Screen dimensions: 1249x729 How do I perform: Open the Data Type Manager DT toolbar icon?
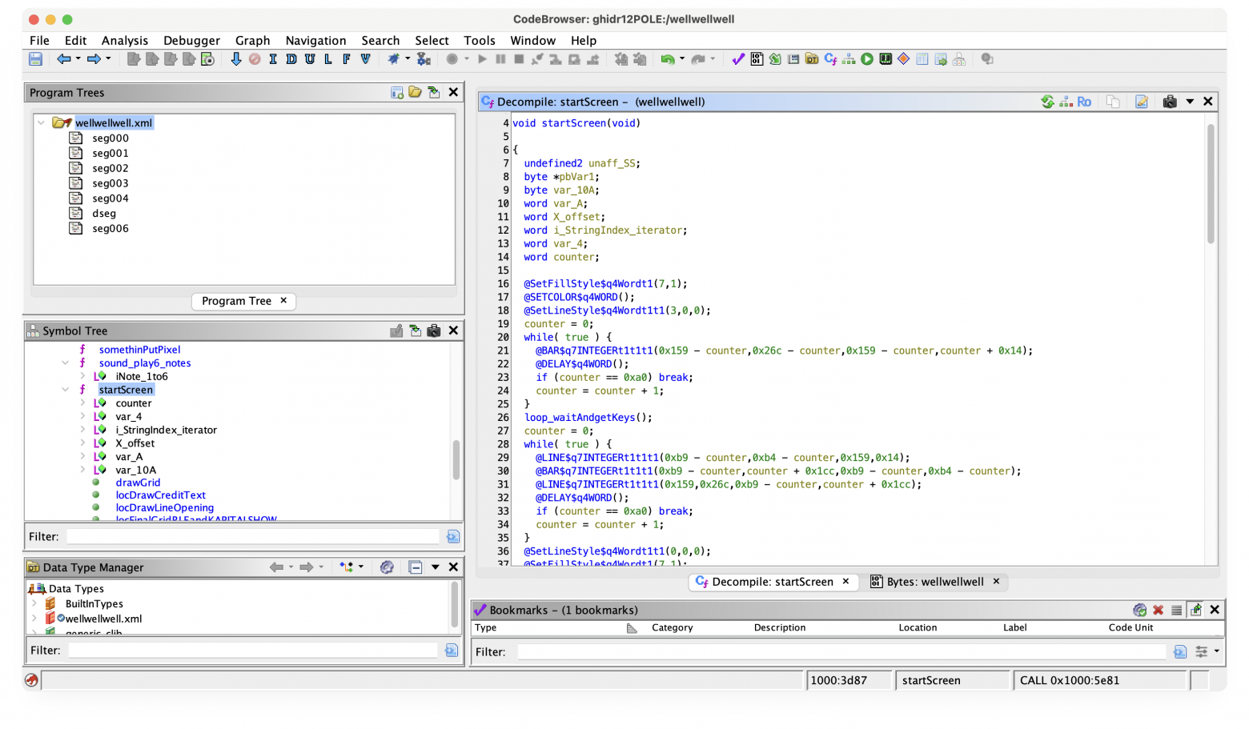click(813, 58)
